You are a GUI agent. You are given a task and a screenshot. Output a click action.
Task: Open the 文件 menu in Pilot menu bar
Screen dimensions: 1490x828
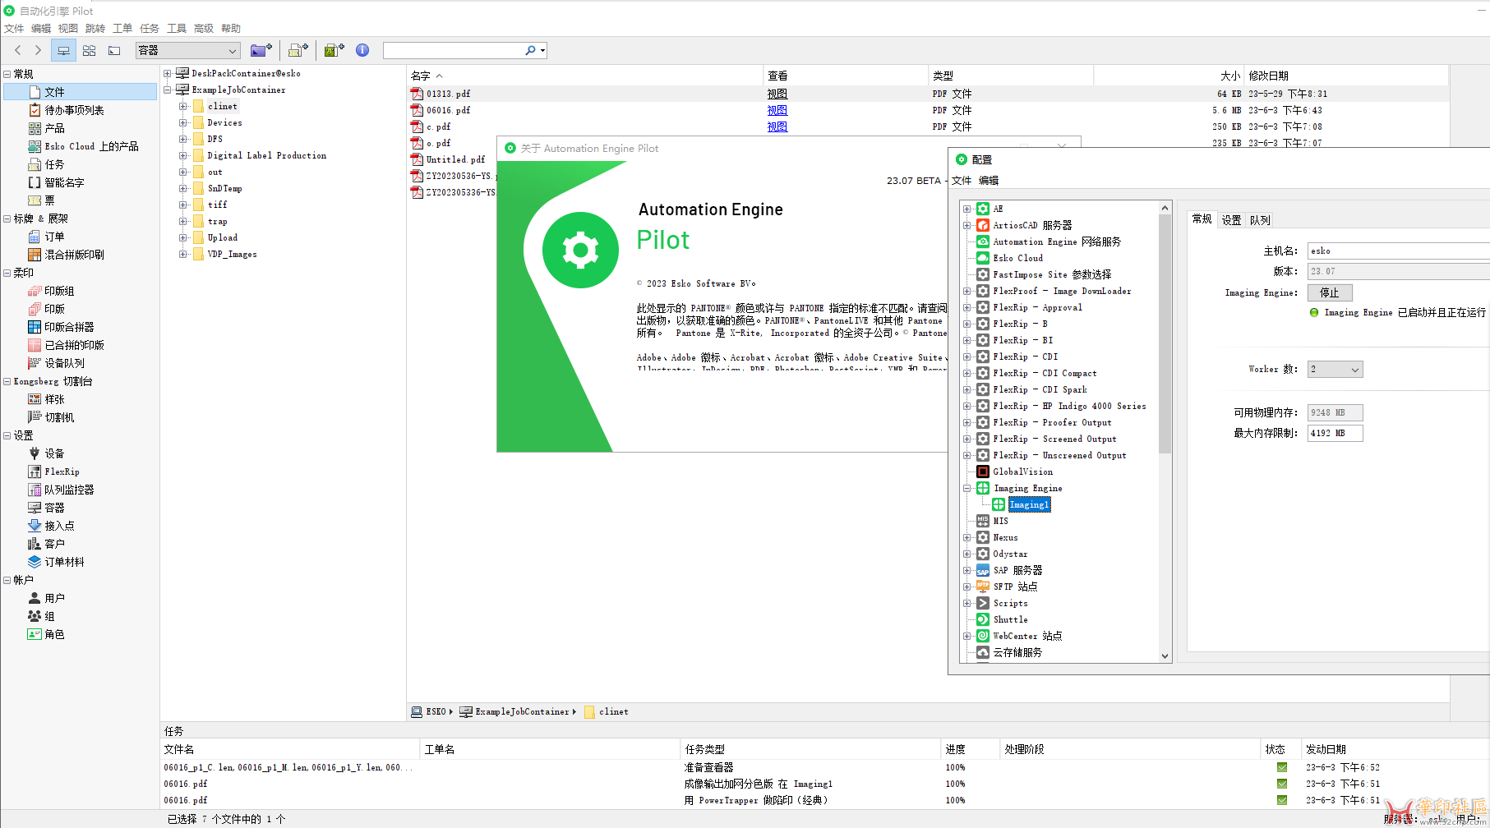point(14,28)
